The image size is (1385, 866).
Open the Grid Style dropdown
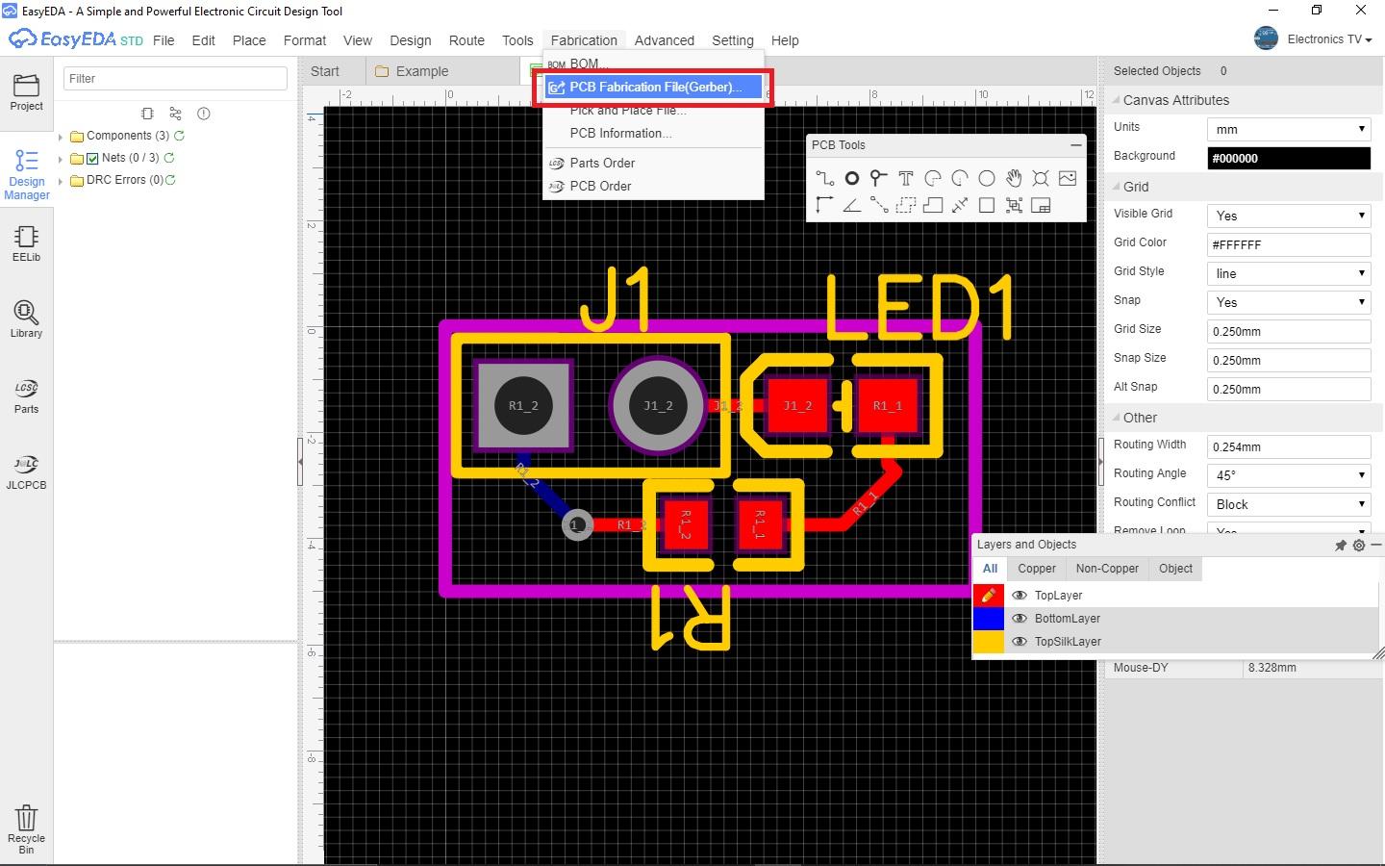[1289, 273]
